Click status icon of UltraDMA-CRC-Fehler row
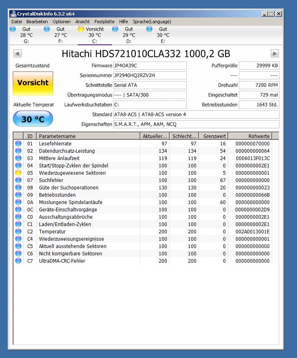Viewport: 297px width, 358px height. [x=18, y=261]
